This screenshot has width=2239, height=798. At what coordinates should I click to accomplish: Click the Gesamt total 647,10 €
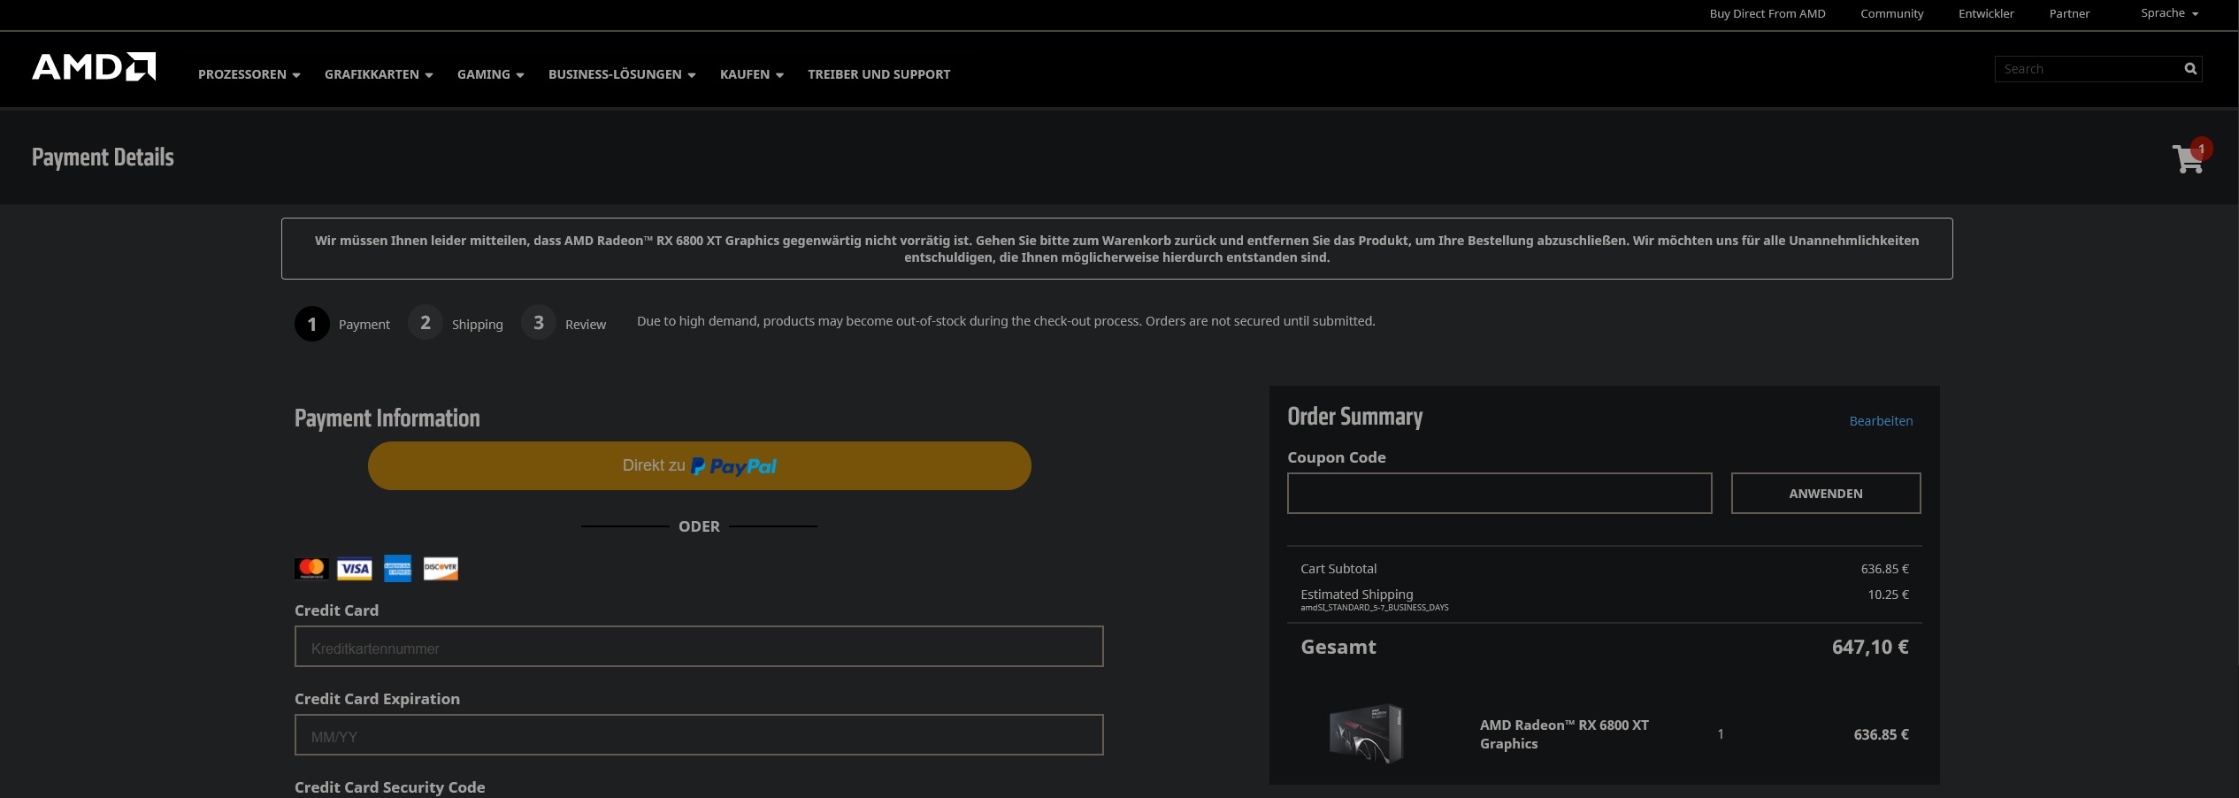click(x=1870, y=647)
